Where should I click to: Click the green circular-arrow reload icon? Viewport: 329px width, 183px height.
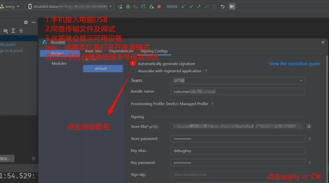[x=143, y=7]
